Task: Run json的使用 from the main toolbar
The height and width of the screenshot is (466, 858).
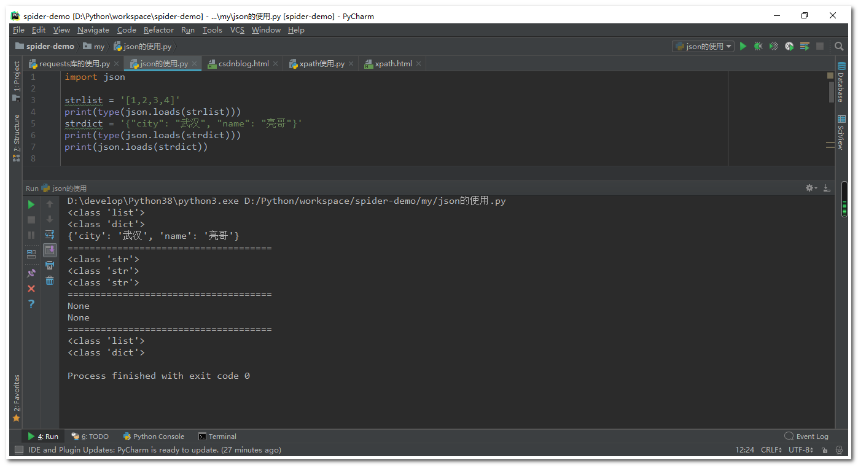Action: point(743,46)
